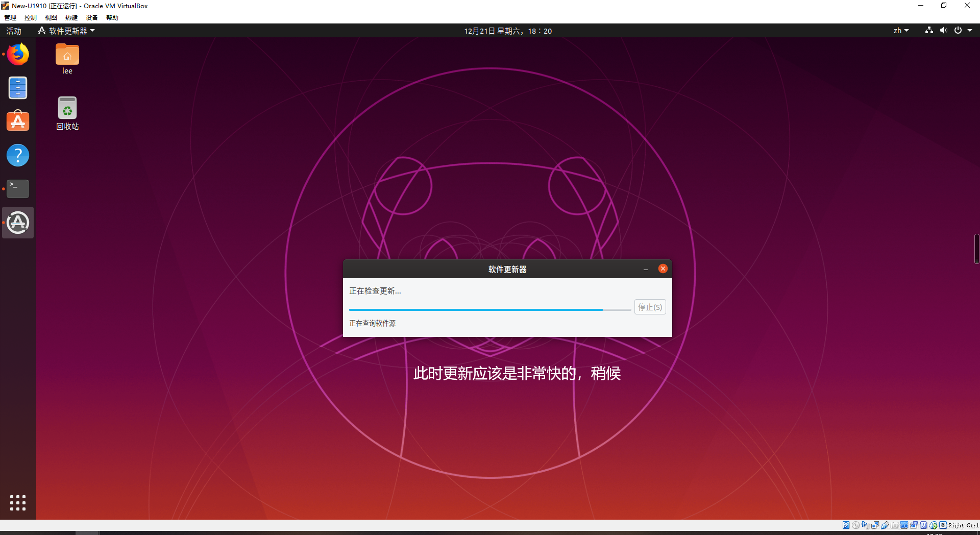This screenshot has width=980, height=535.
Task: Click the update check progress bar
Action: 489,309
